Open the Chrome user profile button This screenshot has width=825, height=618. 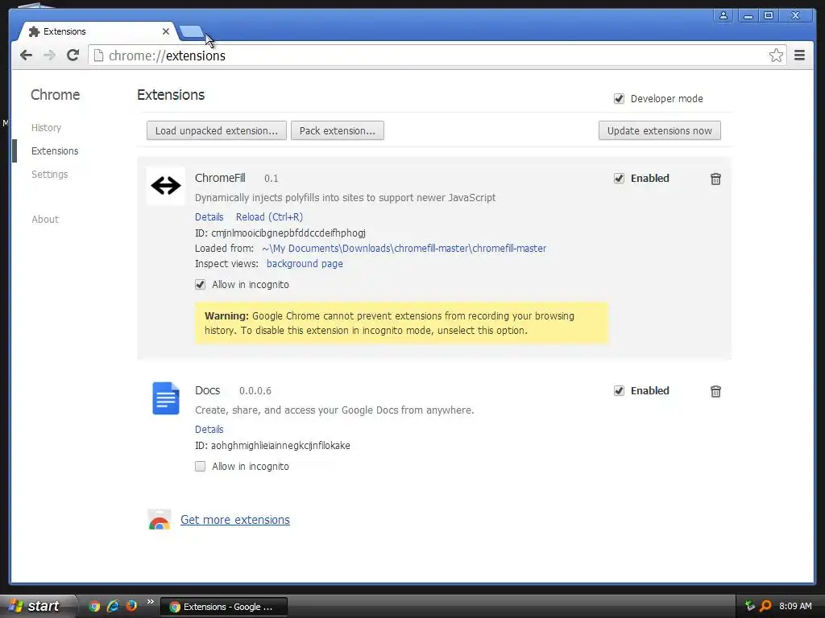(723, 16)
